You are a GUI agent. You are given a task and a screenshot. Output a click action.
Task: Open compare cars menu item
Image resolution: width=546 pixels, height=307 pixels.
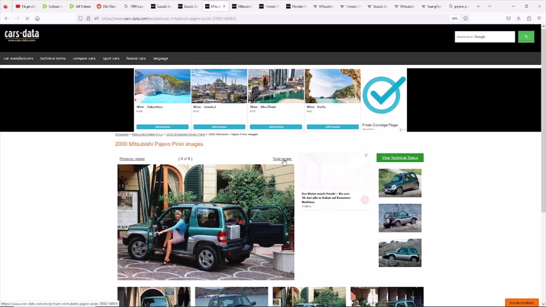[84, 58]
